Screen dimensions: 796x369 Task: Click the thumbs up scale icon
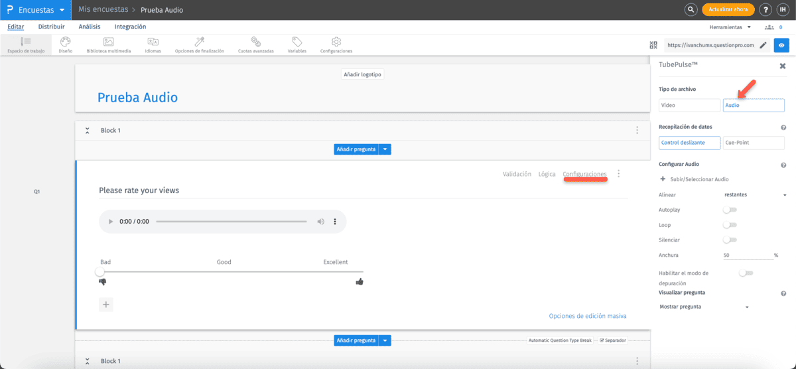point(360,281)
